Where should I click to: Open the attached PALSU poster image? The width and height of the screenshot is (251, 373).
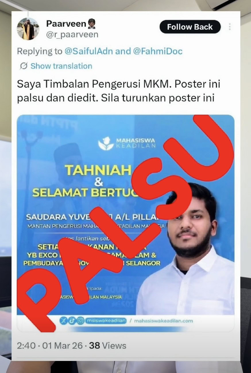(126, 223)
